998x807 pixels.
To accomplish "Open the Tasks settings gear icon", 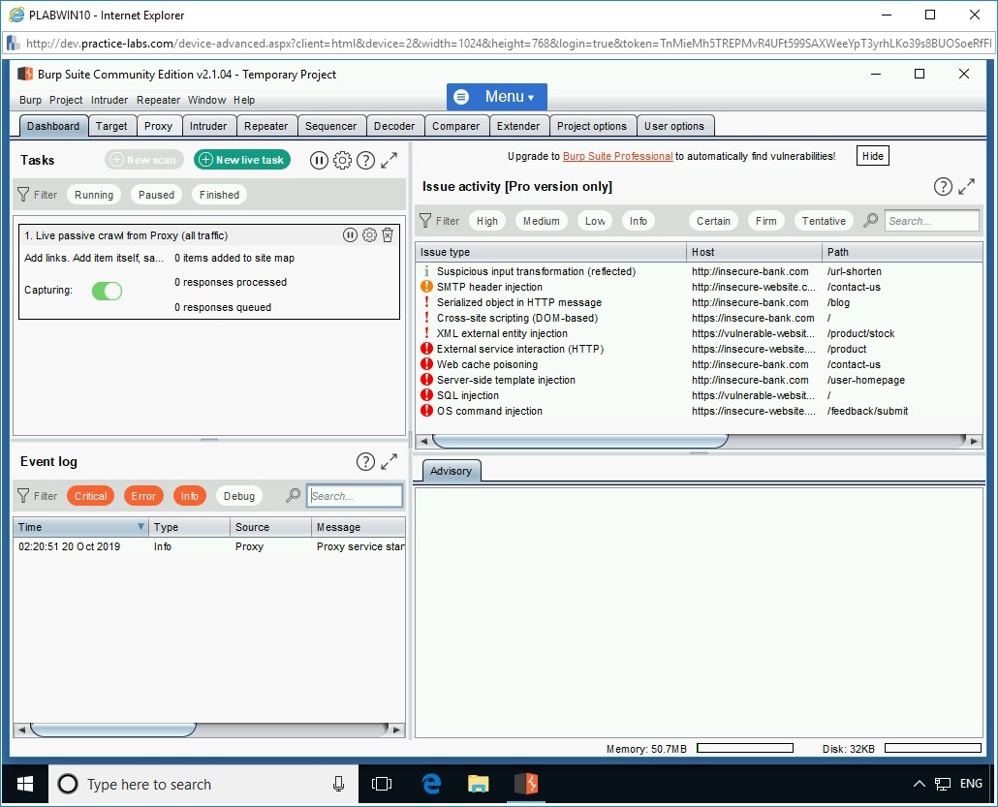I will 342,160.
